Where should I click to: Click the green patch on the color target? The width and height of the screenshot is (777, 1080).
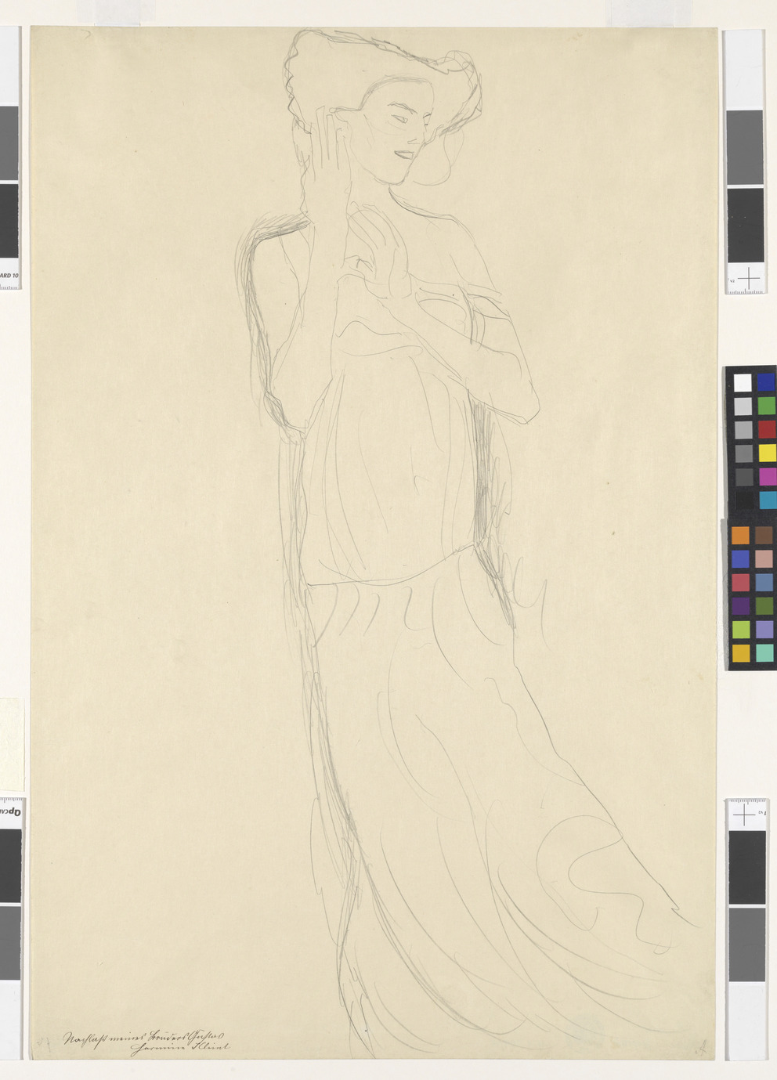(x=766, y=406)
